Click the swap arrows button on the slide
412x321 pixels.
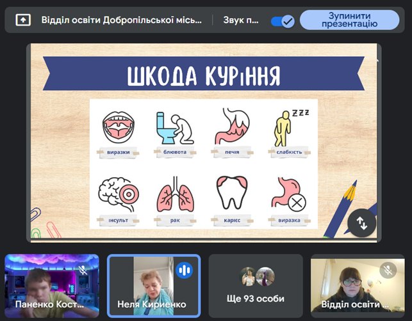(362, 223)
